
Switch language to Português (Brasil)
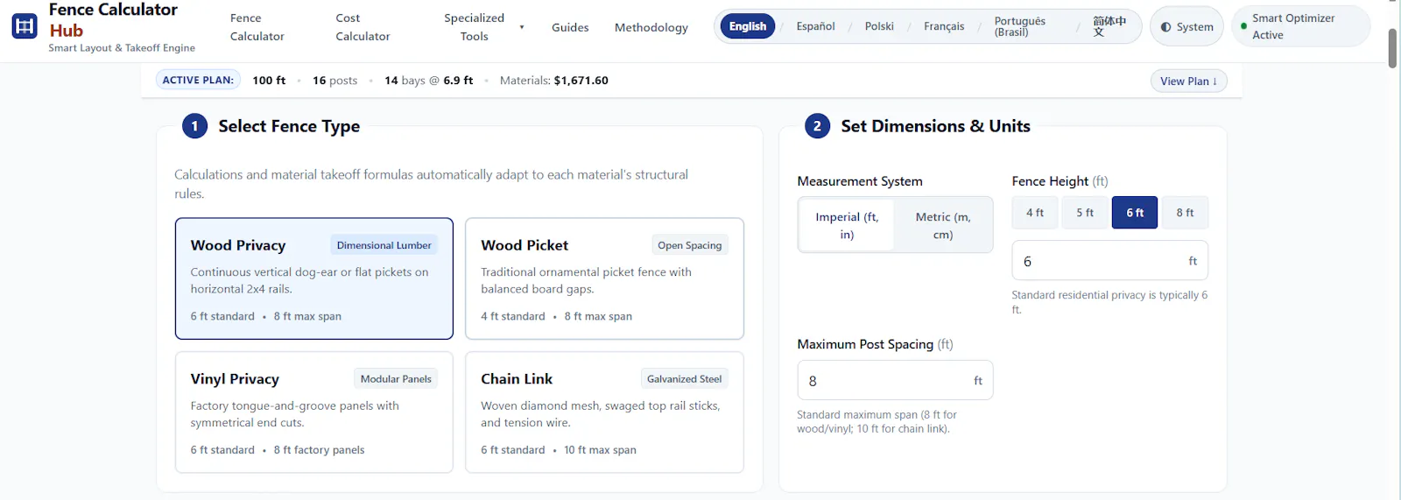click(x=1021, y=26)
